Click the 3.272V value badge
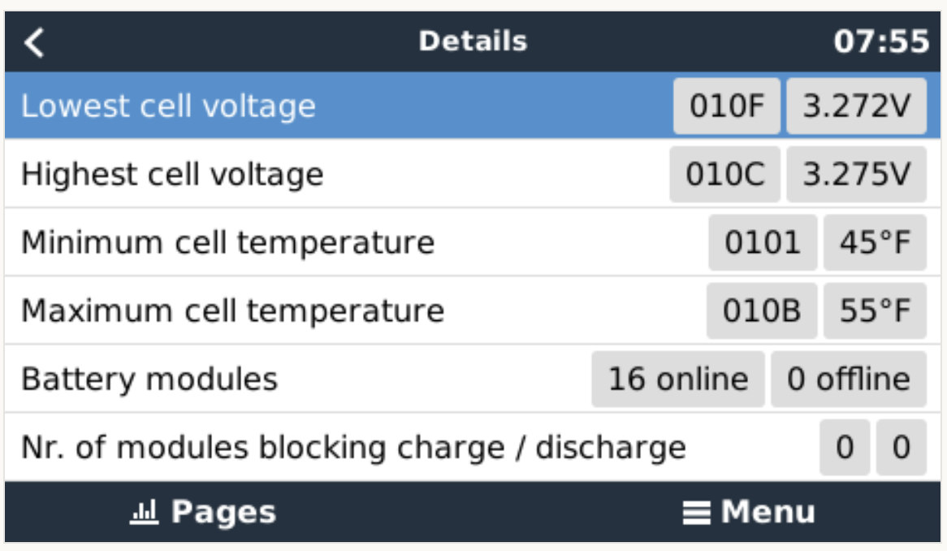Screen dimensions: 947x551 click(x=856, y=106)
